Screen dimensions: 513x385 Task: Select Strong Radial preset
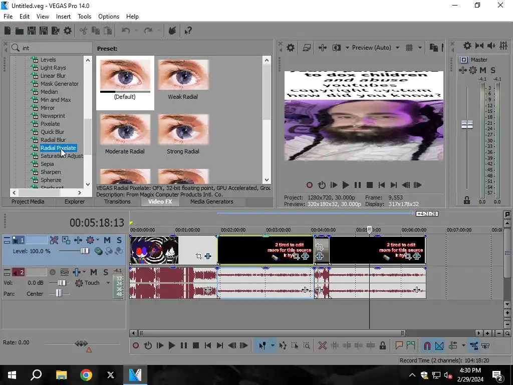coord(183,134)
